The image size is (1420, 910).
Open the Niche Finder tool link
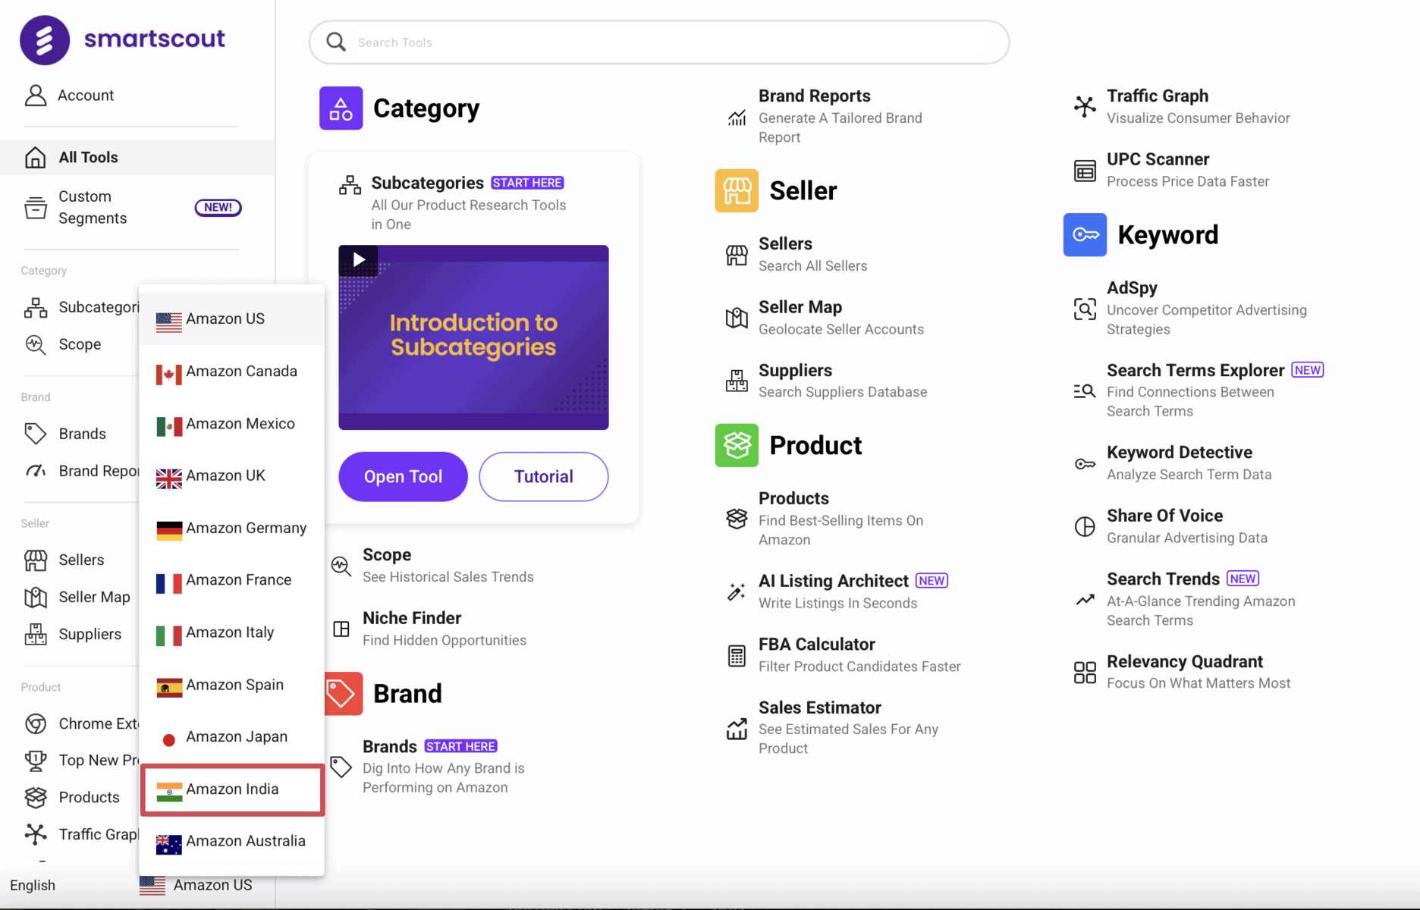pyautogui.click(x=412, y=618)
